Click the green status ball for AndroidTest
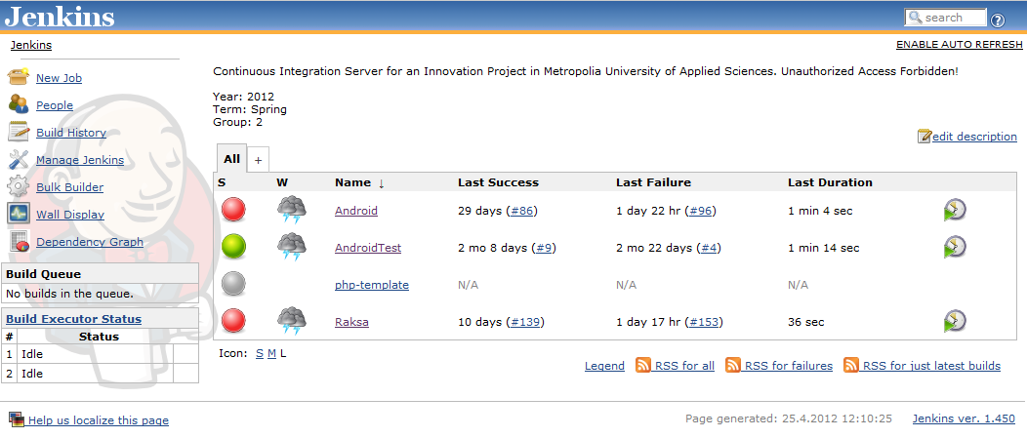This screenshot has width=1027, height=438. pyautogui.click(x=234, y=248)
